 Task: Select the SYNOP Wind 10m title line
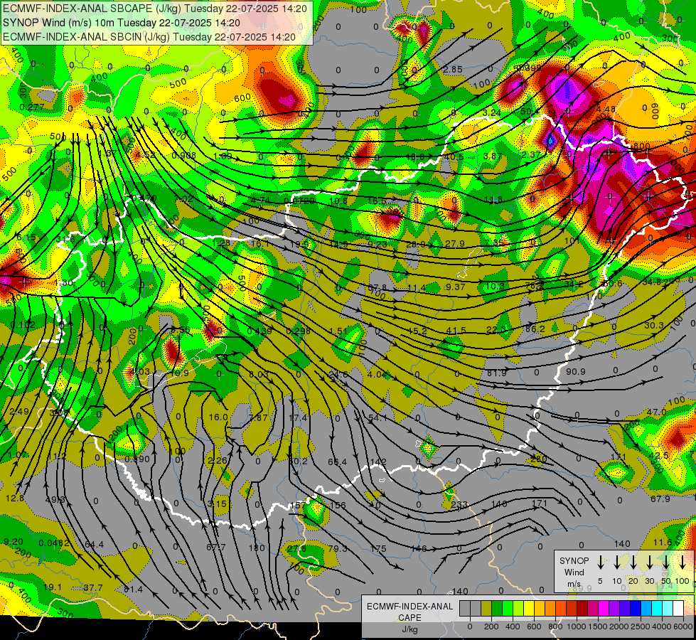click(x=121, y=23)
